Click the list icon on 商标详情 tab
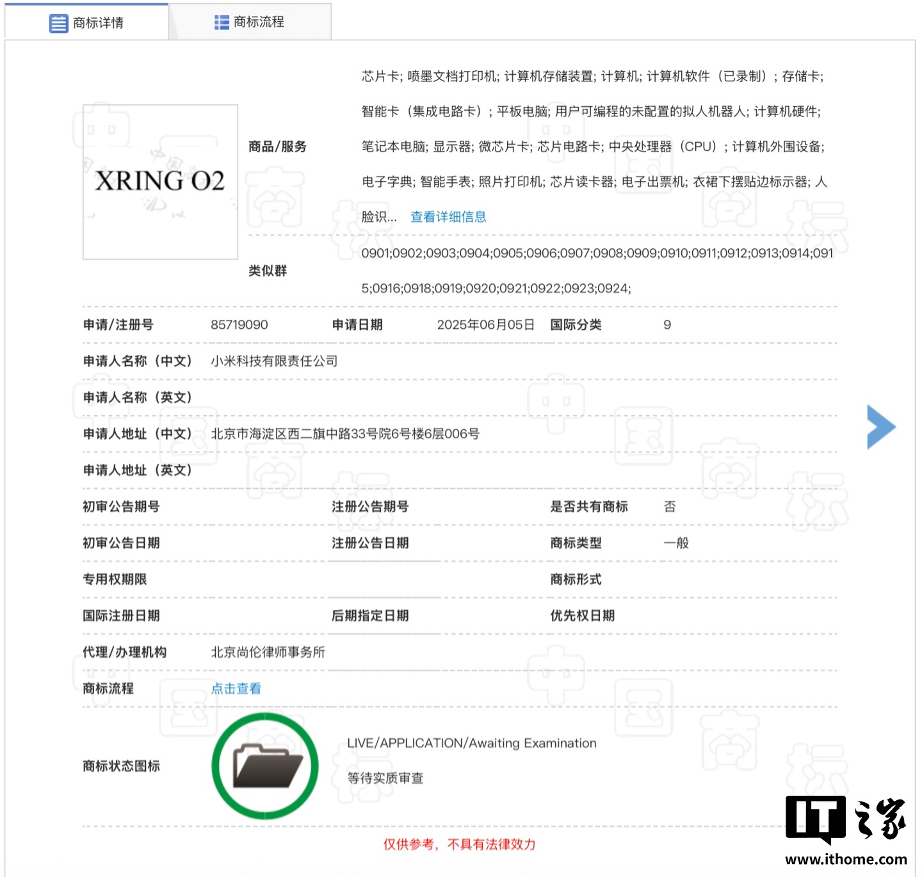The width and height of the screenshot is (922, 877). (58, 24)
